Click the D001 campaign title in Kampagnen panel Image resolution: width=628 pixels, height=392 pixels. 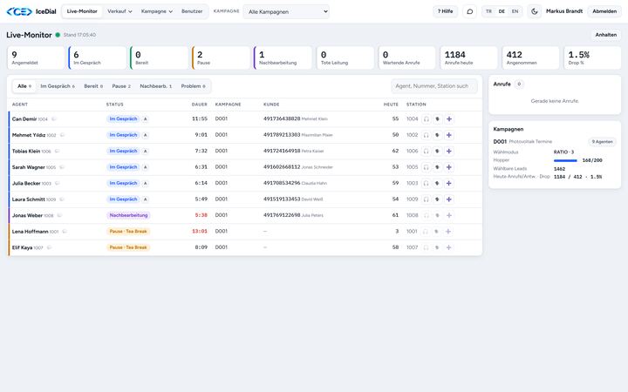point(500,142)
